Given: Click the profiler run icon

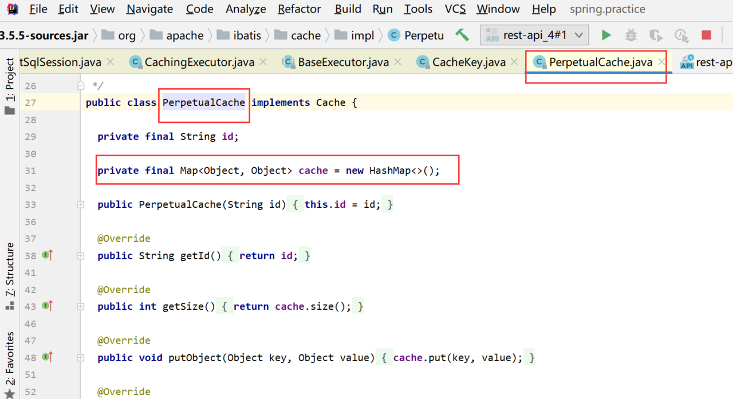Looking at the screenshot, I should pos(681,35).
